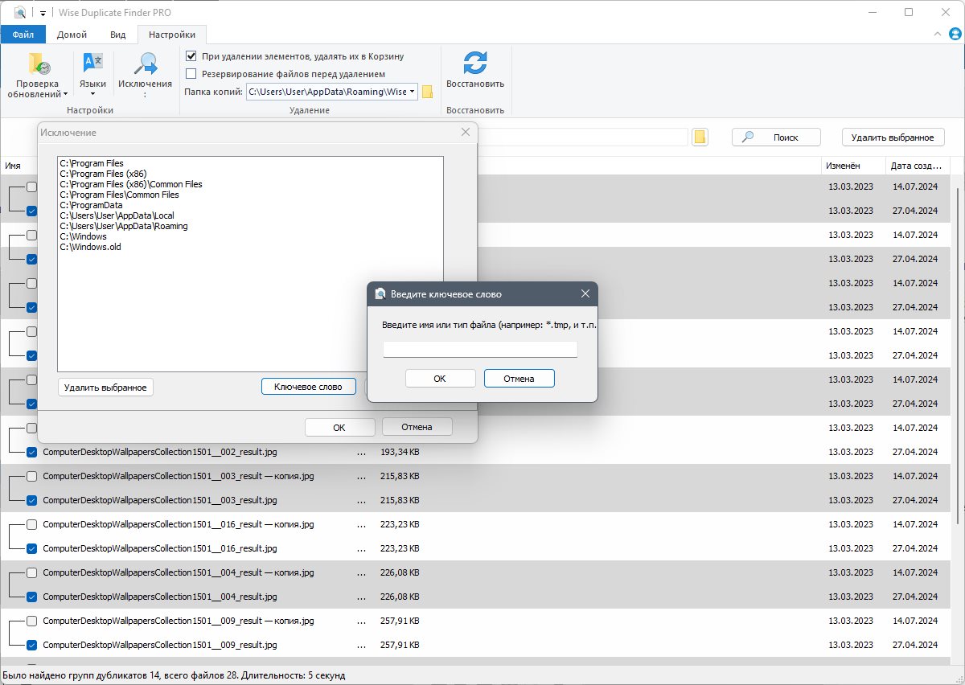Check the 1501__009_result — копия.jpg checkbox
Viewport: 965px width, 685px height.
pos(31,621)
